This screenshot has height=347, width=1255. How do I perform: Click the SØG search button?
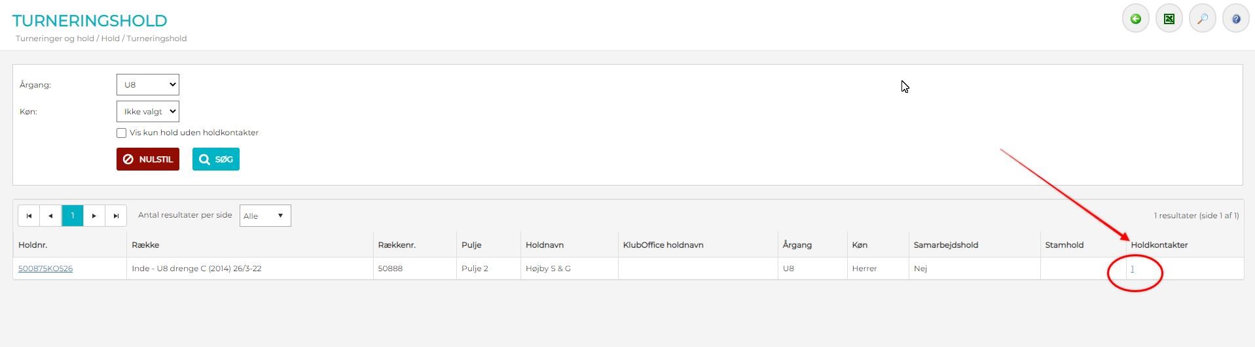(216, 159)
